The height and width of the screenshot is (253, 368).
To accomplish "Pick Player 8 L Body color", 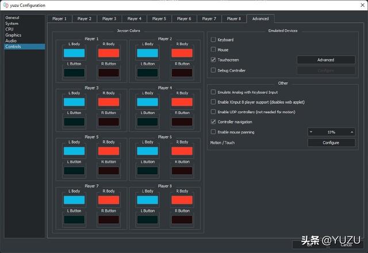I will (148, 200).
